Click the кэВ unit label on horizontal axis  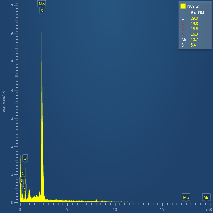pyautogui.click(x=208, y=210)
